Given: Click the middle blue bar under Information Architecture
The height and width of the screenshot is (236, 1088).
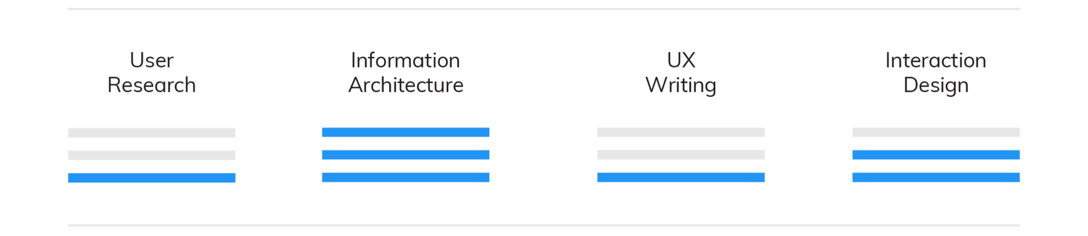Looking at the screenshot, I should pos(405,155).
